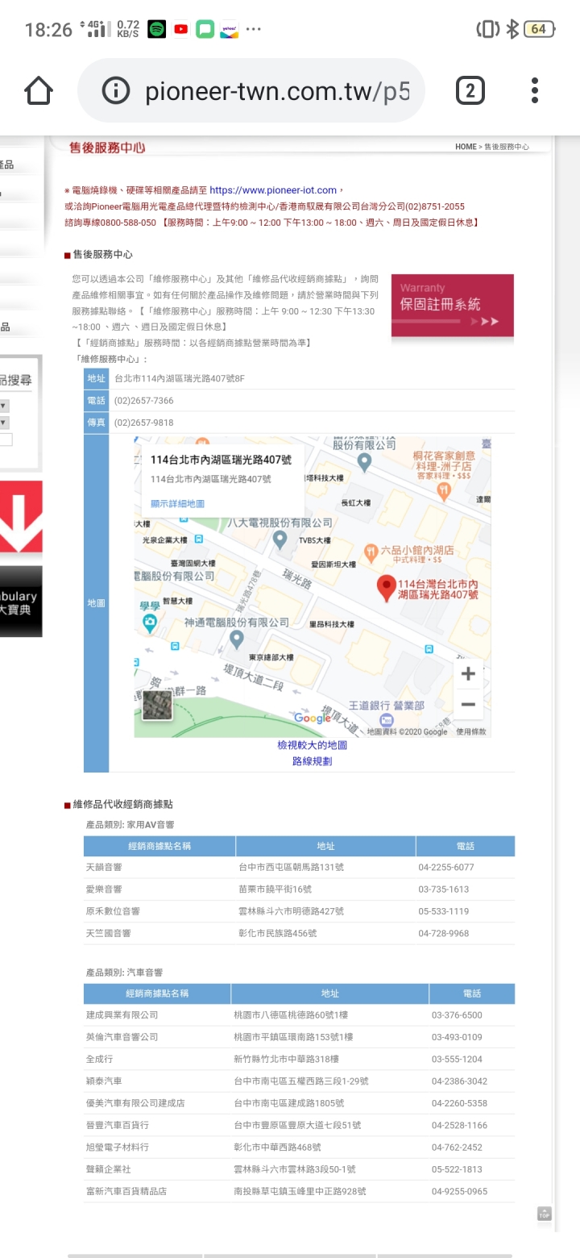Open the site info icon in address bar
This screenshot has height=1258, width=580.
(x=118, y=90)
